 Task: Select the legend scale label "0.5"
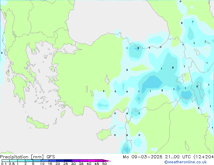[x=12, y=164]
